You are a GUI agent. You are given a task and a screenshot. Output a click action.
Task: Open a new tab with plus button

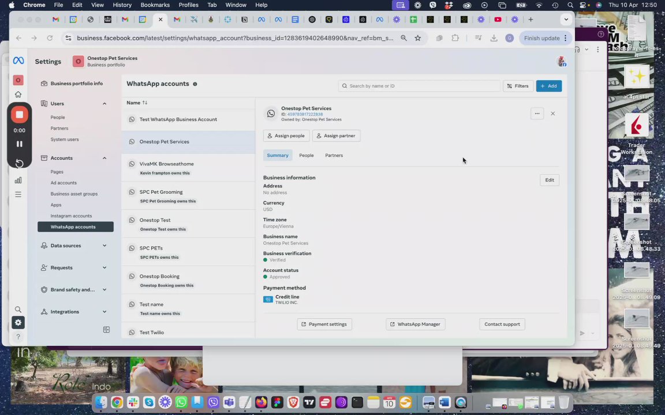pyautogui.click(x=530, y=20)
